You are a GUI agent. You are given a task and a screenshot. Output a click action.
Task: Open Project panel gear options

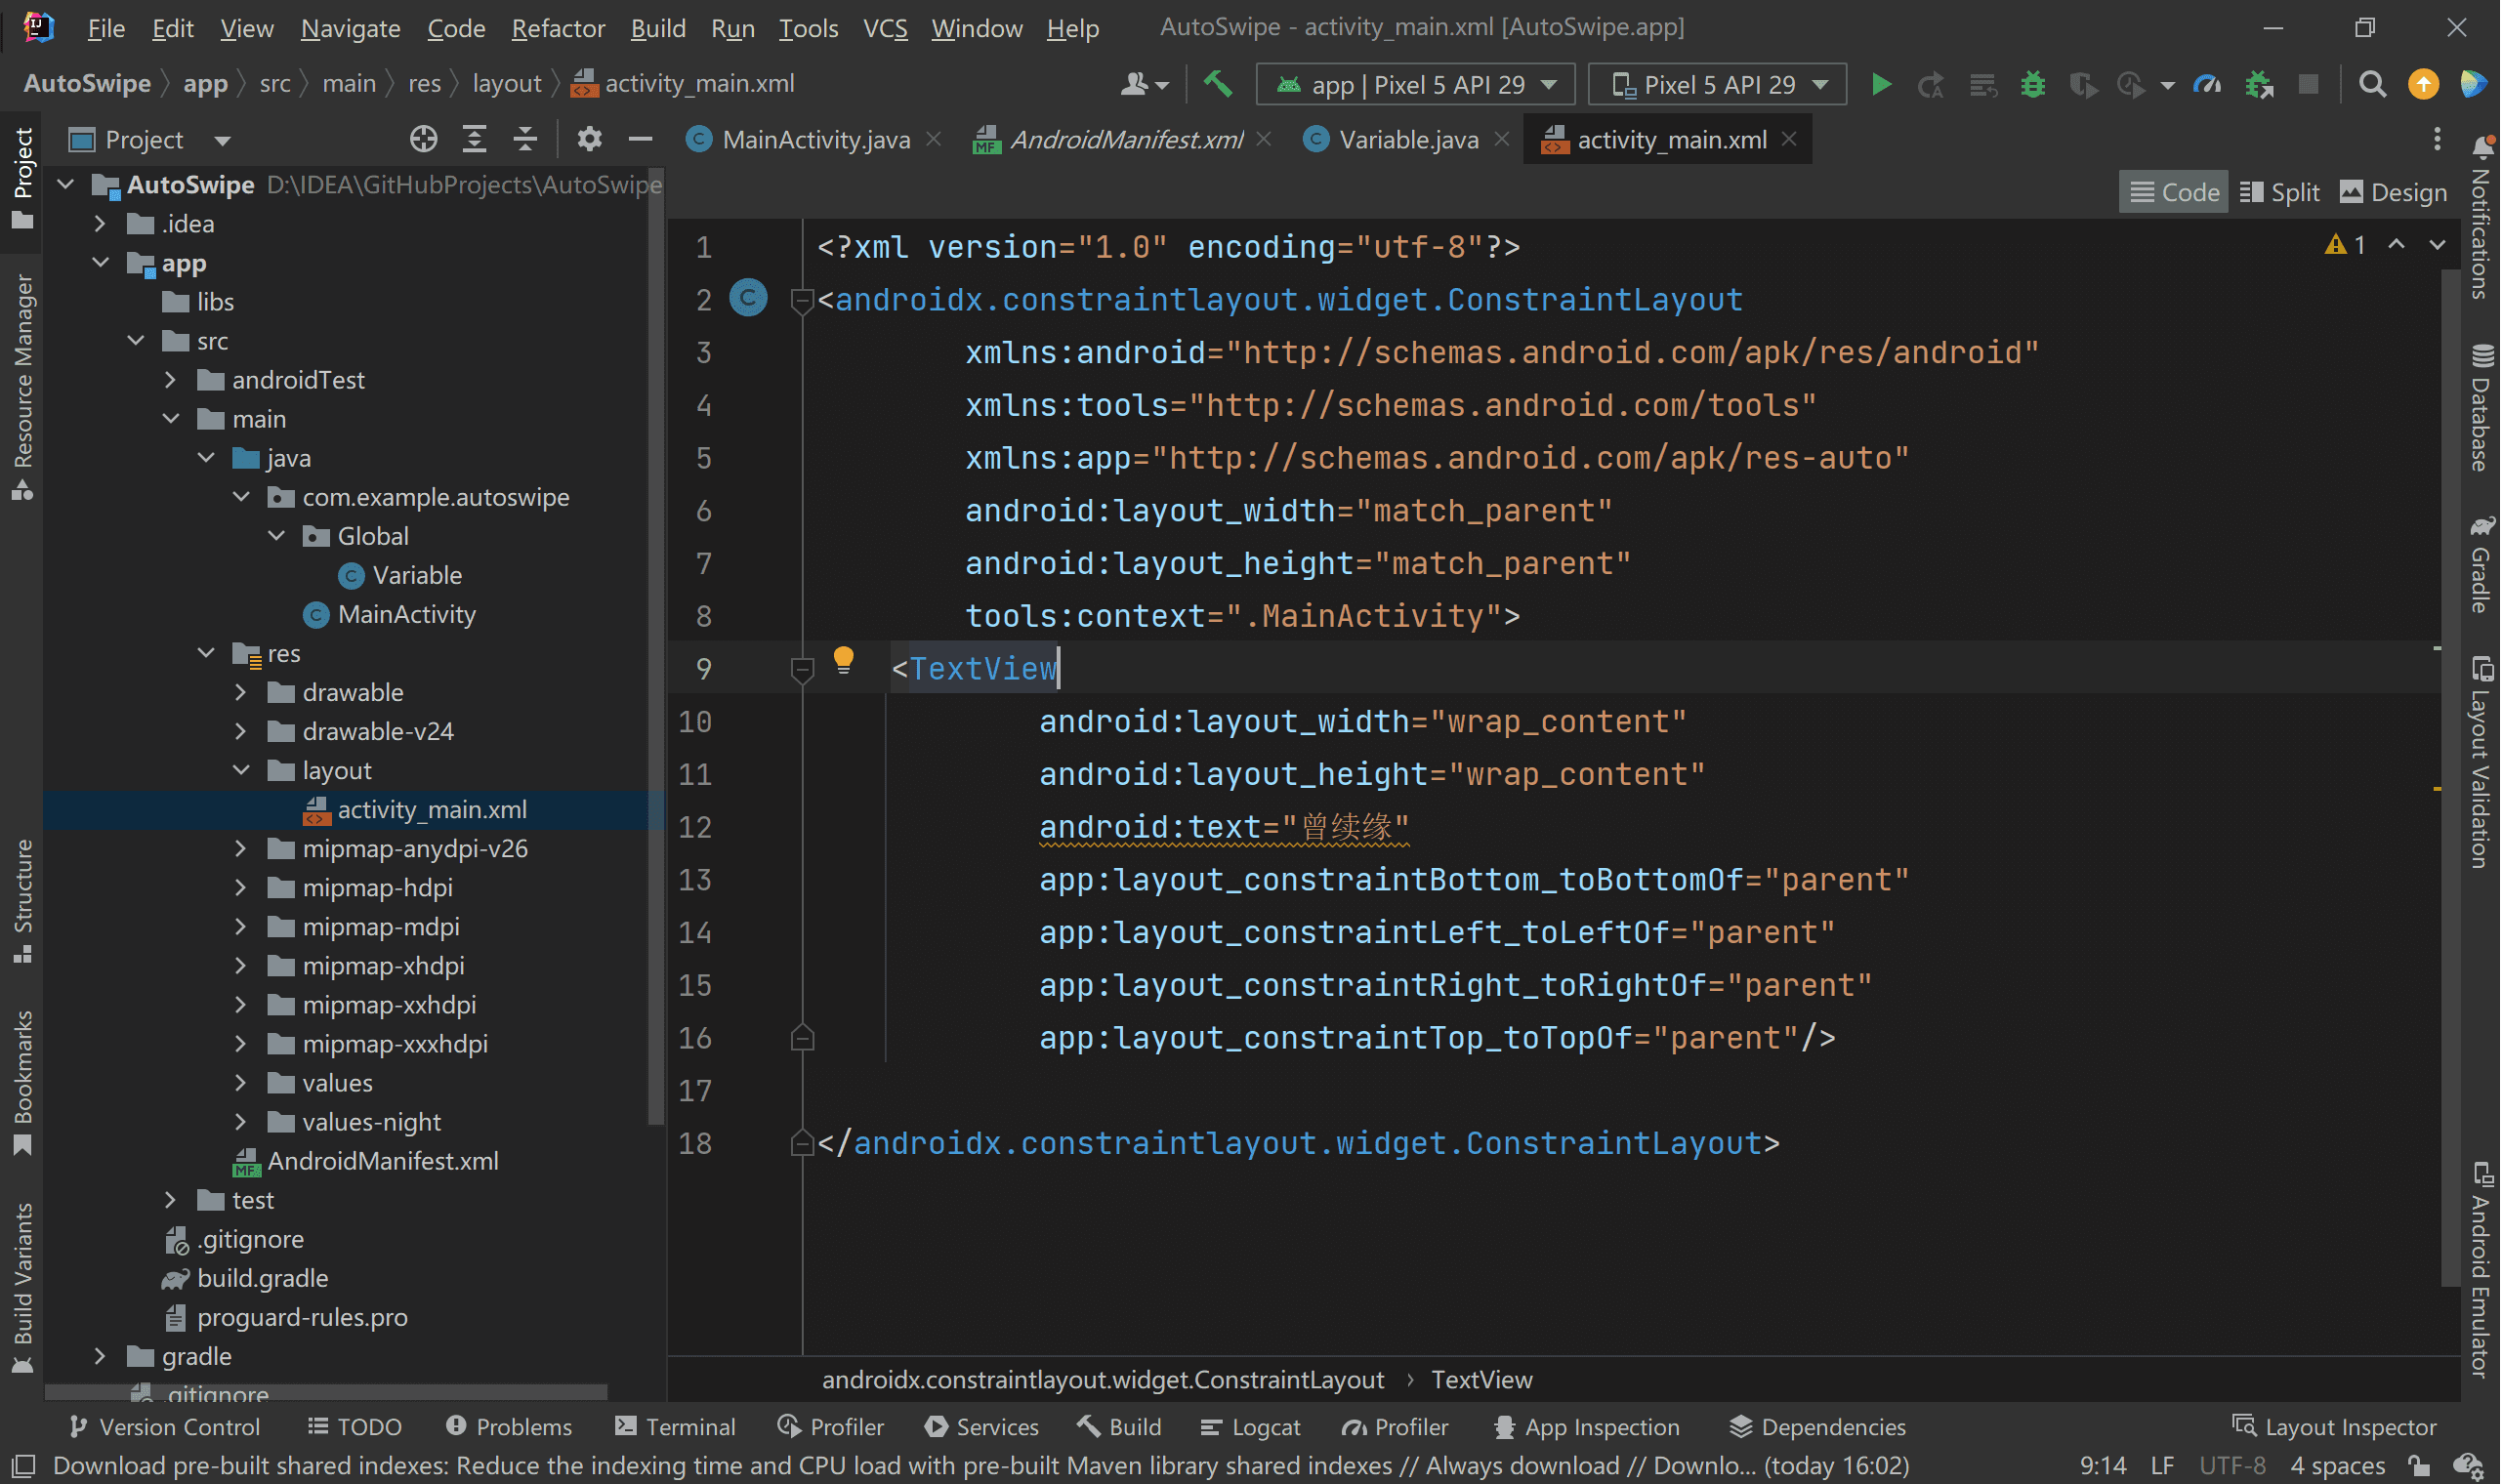click(590, 139)
